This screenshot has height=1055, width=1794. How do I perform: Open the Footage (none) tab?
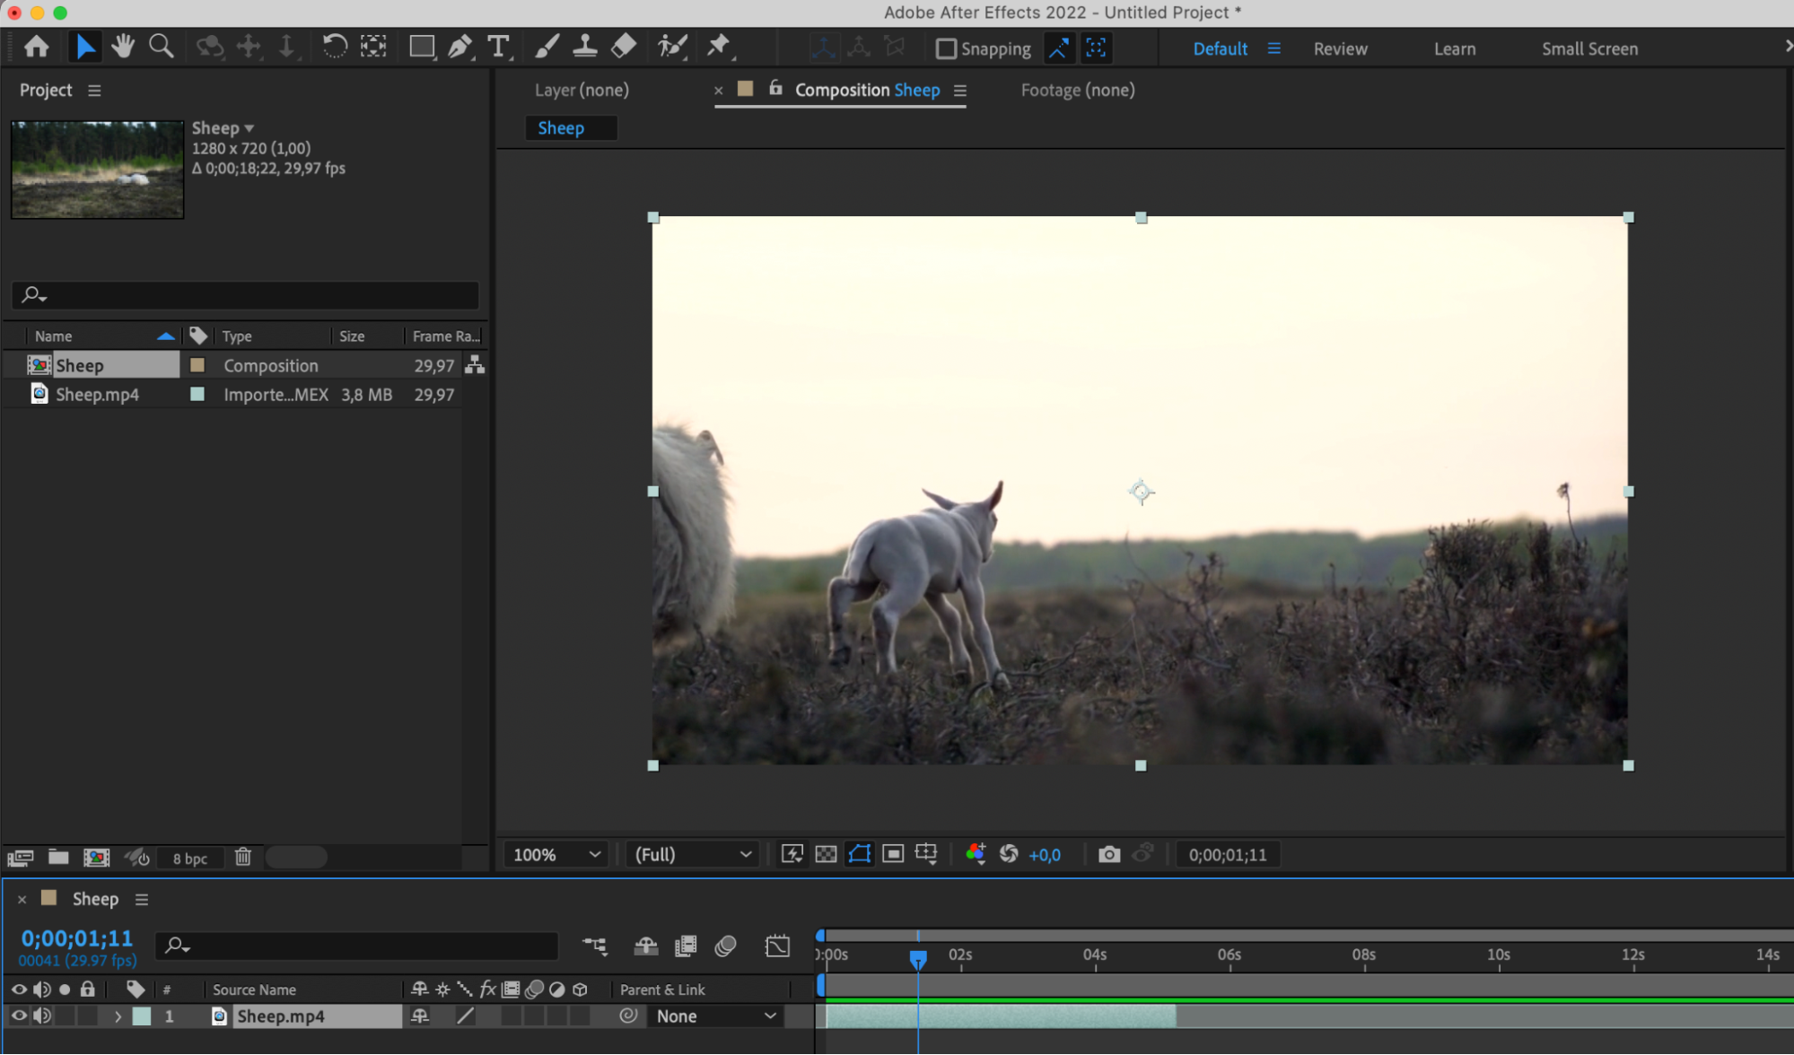pyautogui.click(x=1077, y=90)
